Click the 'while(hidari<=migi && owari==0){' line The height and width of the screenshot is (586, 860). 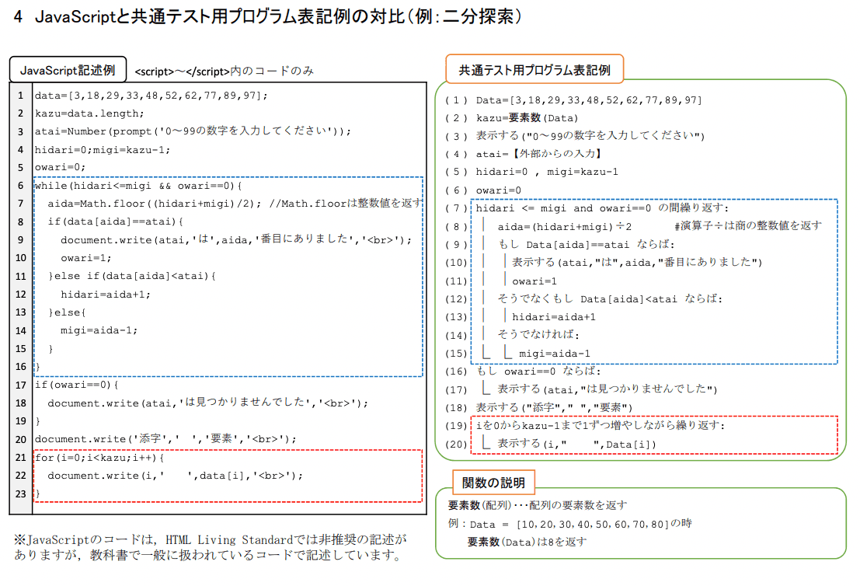click(x=138, y=186)
